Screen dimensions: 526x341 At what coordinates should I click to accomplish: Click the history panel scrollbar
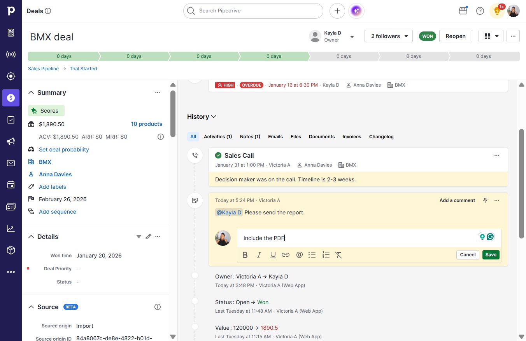[x=521, y=183]
